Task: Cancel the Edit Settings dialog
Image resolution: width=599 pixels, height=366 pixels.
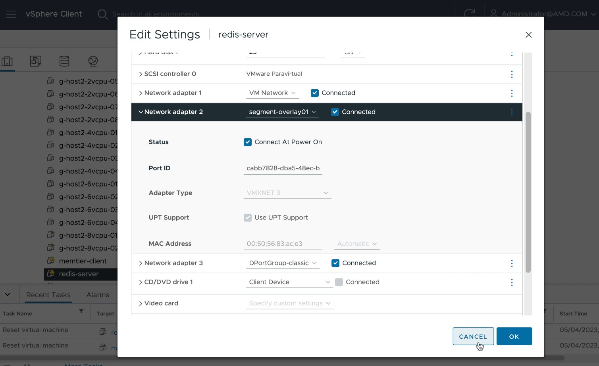Action: pyautogui.click(x=473, y=336)
